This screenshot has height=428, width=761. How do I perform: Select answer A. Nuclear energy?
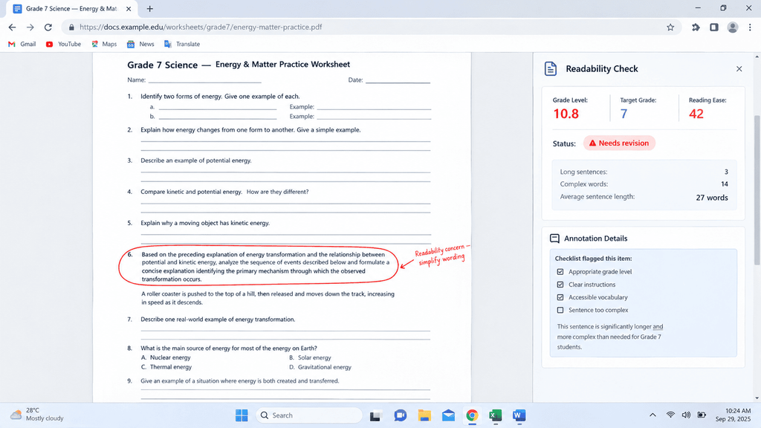tap(166, 357)
